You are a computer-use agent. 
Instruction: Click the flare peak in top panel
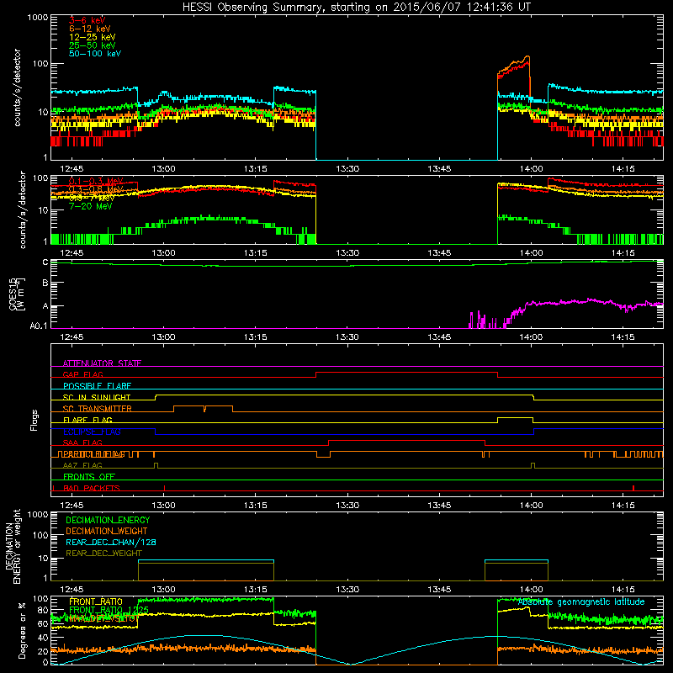[x=527, y=56]
